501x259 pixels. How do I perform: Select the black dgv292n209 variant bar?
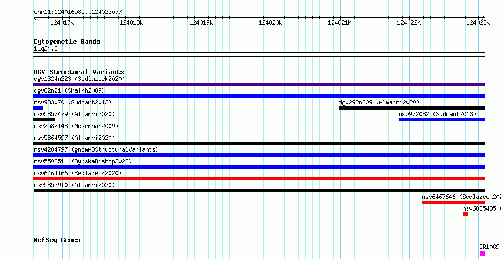point(412,108)
